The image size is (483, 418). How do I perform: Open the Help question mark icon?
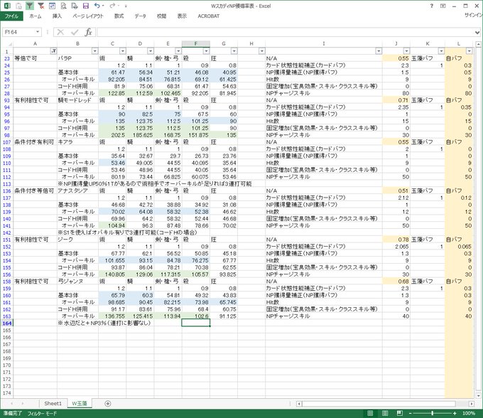click(432, 6)
